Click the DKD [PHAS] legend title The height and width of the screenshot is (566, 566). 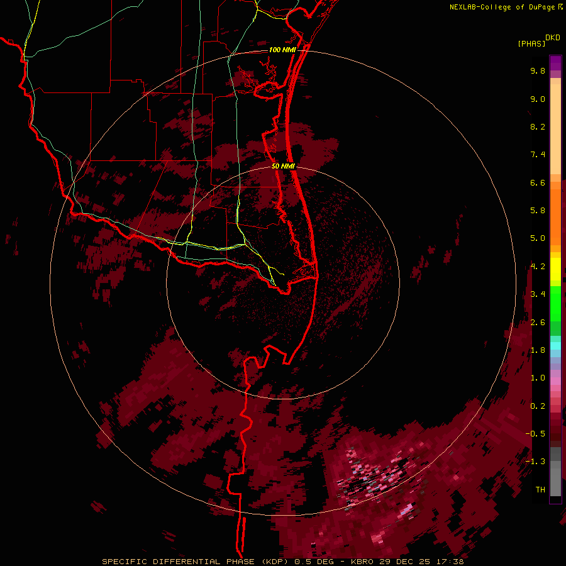(x=538, y=40)
